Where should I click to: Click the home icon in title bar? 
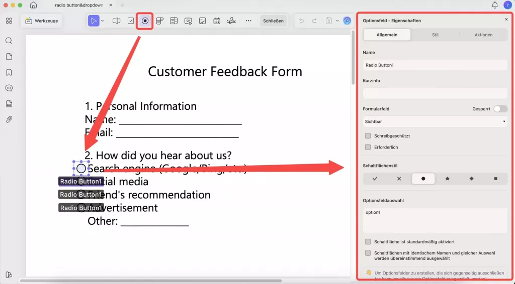(x=33, y=5)
